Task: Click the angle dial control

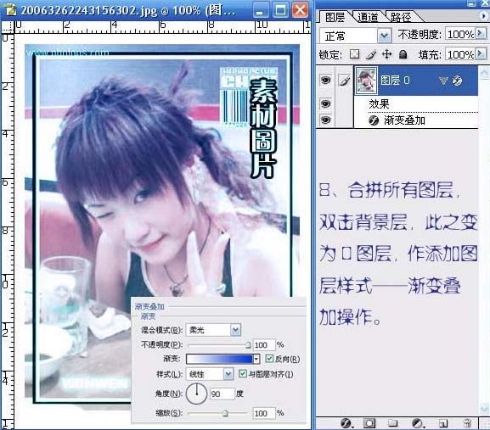Action: coord(196,394)
